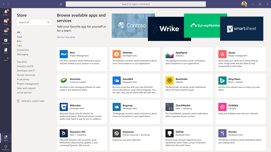Open the Meetings calendar icon

tap(5, 41)
